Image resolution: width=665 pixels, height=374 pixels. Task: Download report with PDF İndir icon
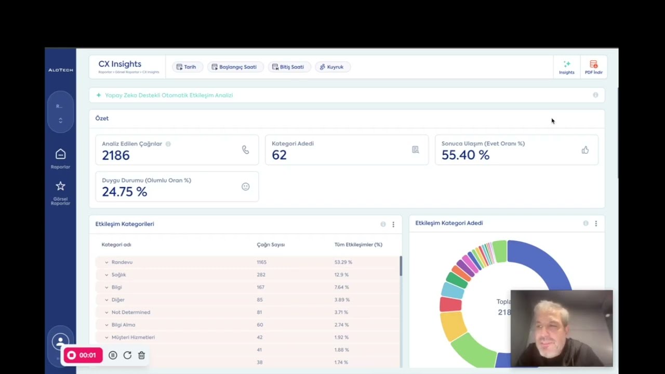click(x=593, y=64)
